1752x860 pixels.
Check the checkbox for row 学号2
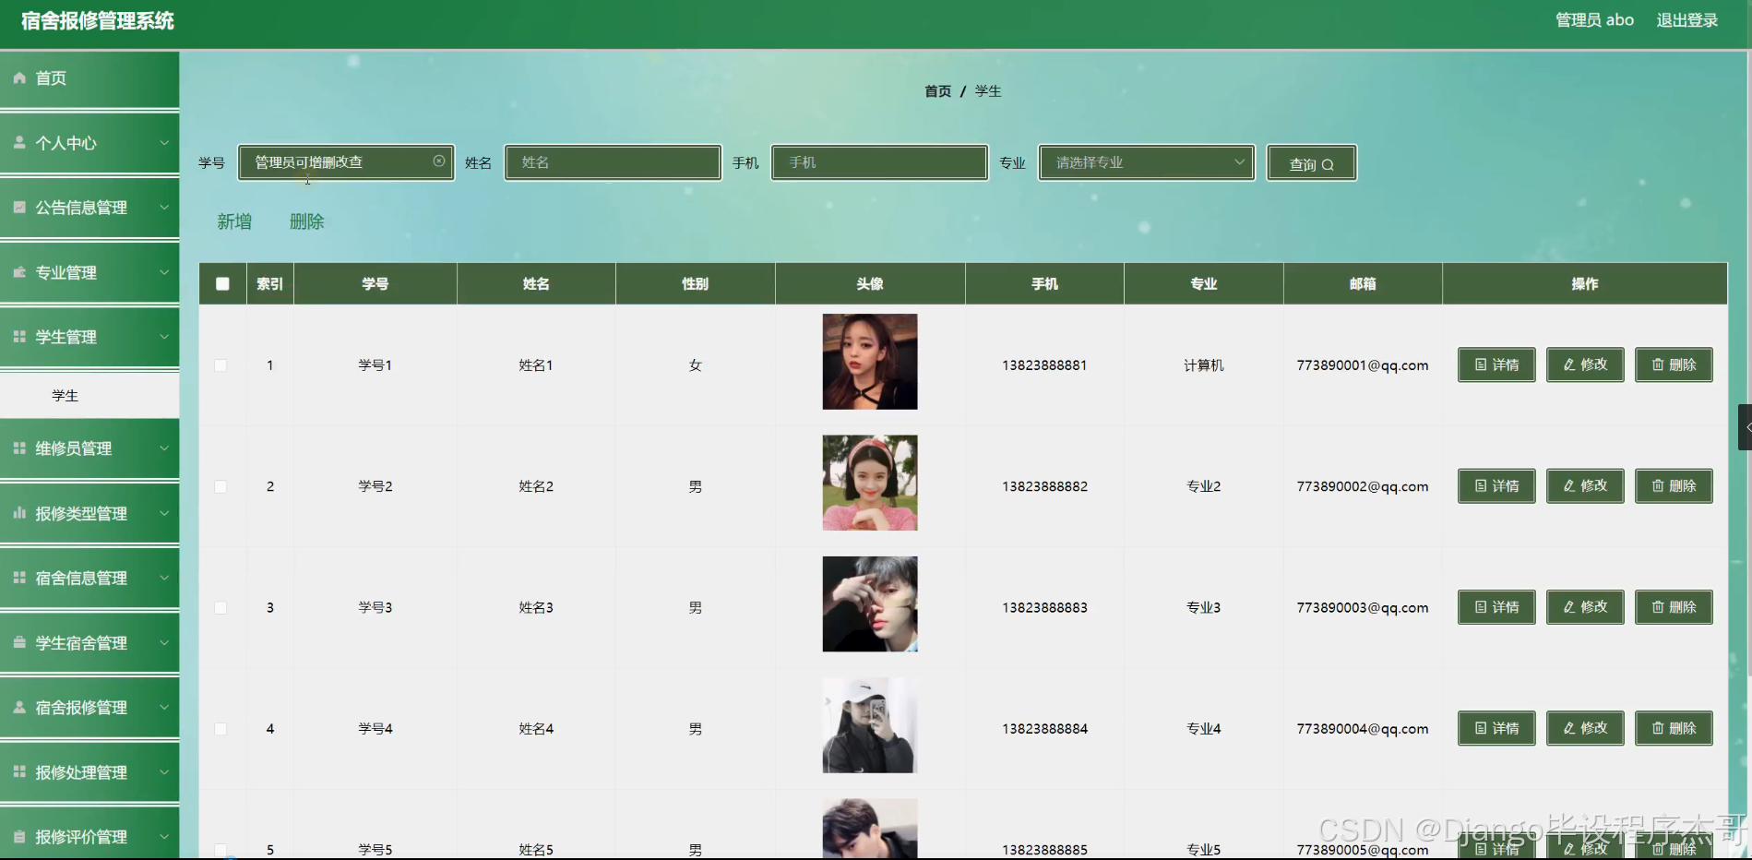(x=220, y=486)
